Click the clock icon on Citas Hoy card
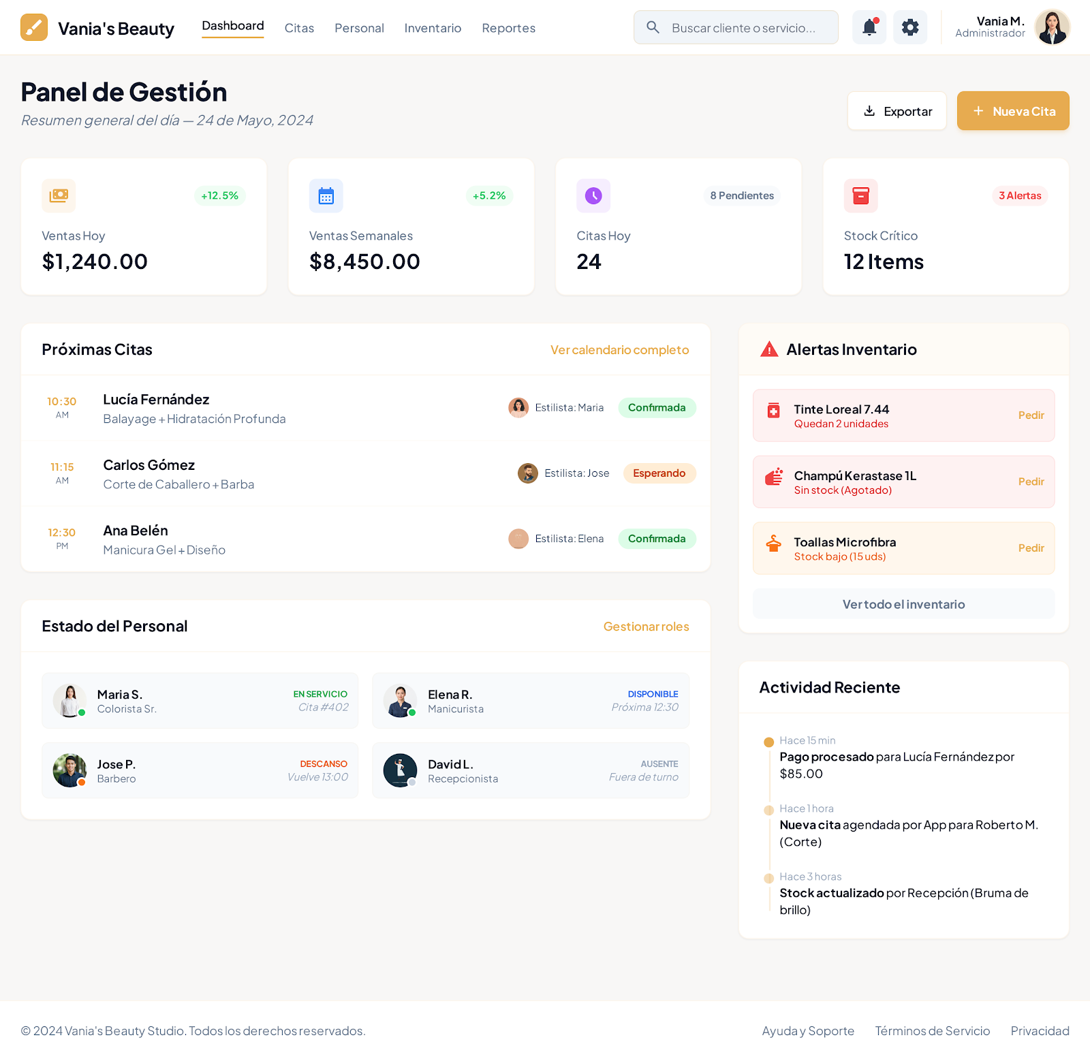Viewport: 1090px width, 1059px height. click(593, 195)
